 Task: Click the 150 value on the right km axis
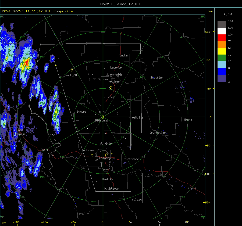[208, 32]
